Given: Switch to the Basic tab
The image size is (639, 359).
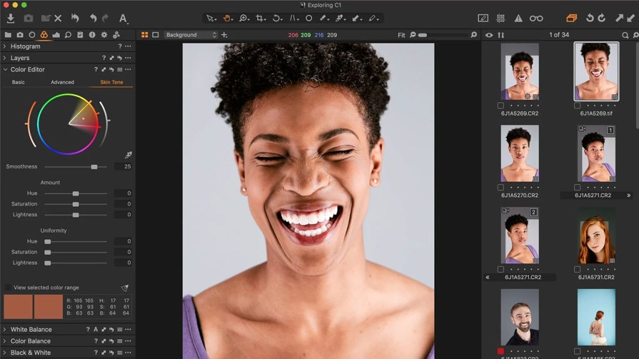Looking at the screenshot, I should click(19, 82).
